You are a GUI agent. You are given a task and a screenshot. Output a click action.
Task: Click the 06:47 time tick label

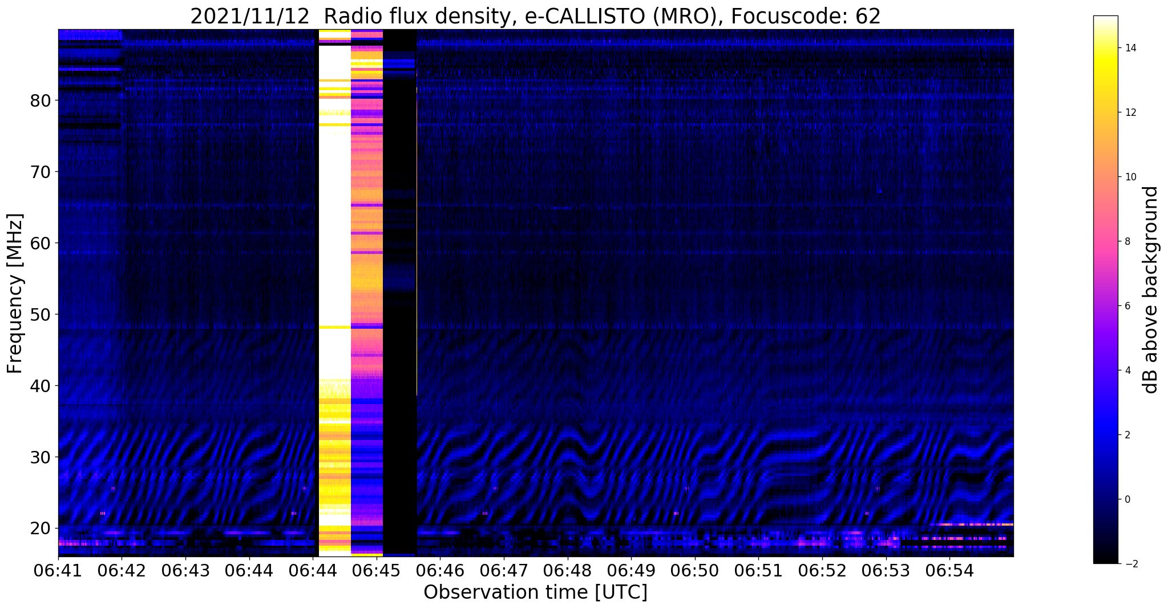(x=504, y=570)
